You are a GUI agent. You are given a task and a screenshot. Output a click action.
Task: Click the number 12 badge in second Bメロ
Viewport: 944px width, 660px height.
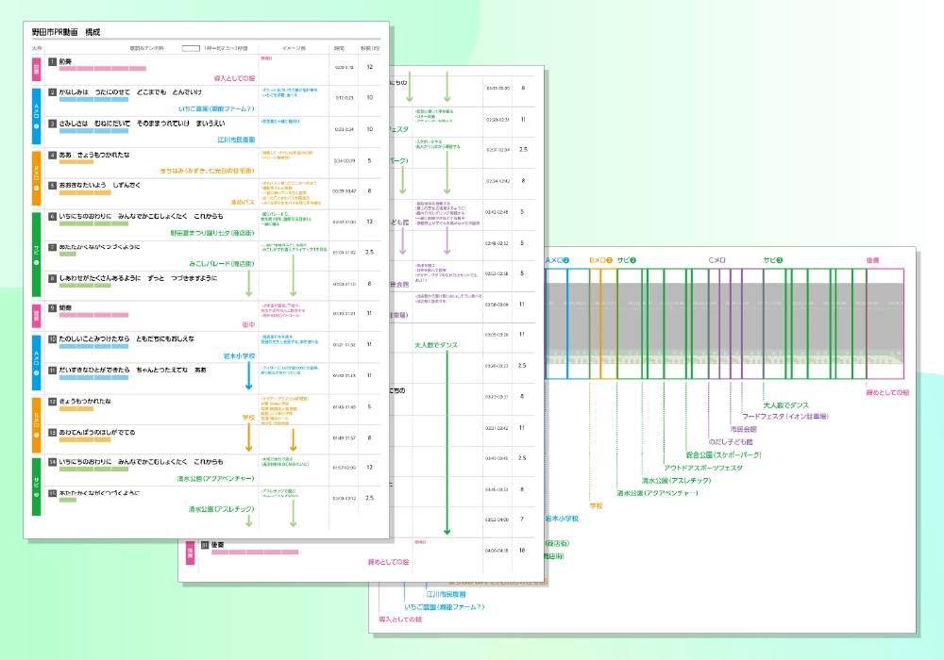coord(52,432)
